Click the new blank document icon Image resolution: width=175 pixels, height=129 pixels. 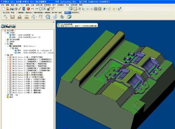pos(4,9)
